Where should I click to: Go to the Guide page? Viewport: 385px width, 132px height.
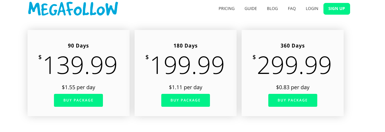pyautogui.click(x=251, y=9)
